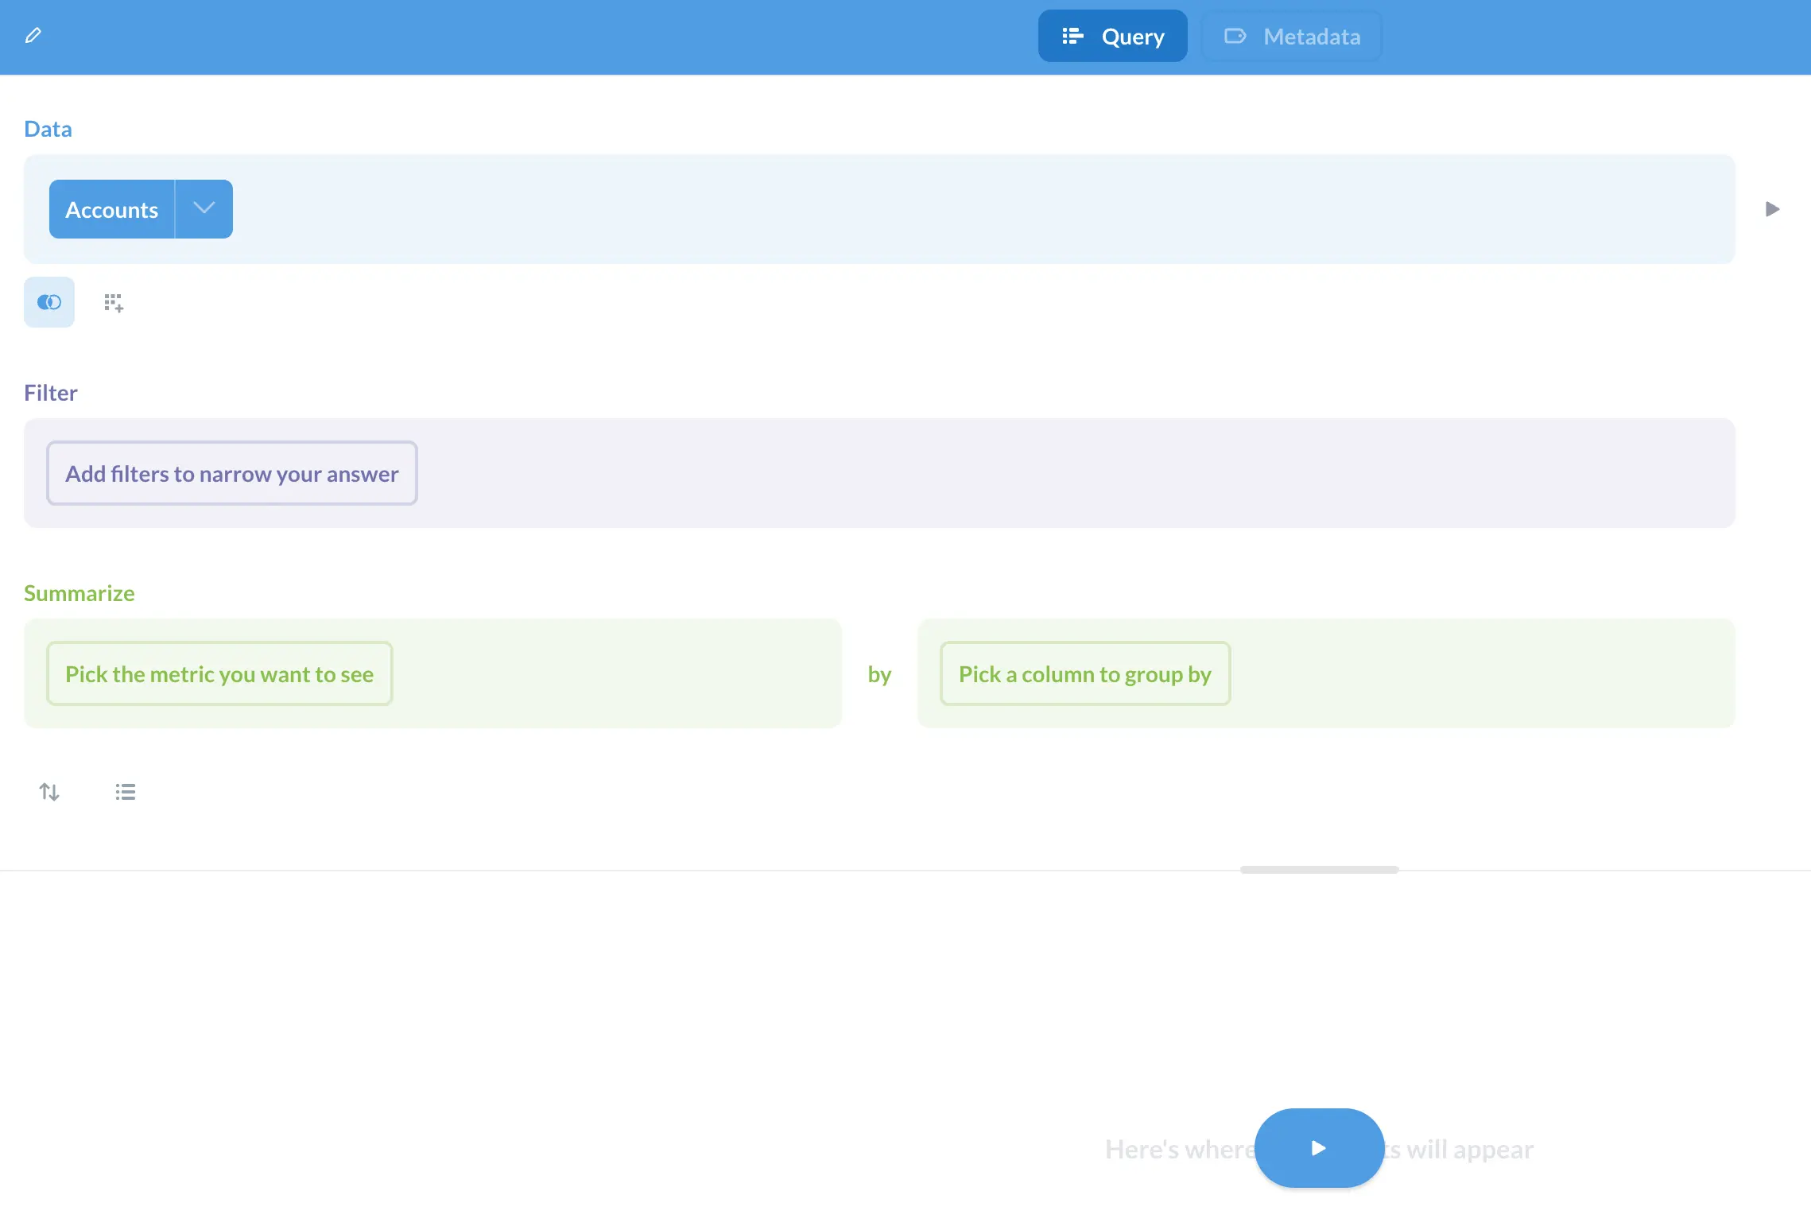Image resolution: width=1811 pixels, height=1226 pixels.
Task: Click the Data section heading
Action: (48, 129)
